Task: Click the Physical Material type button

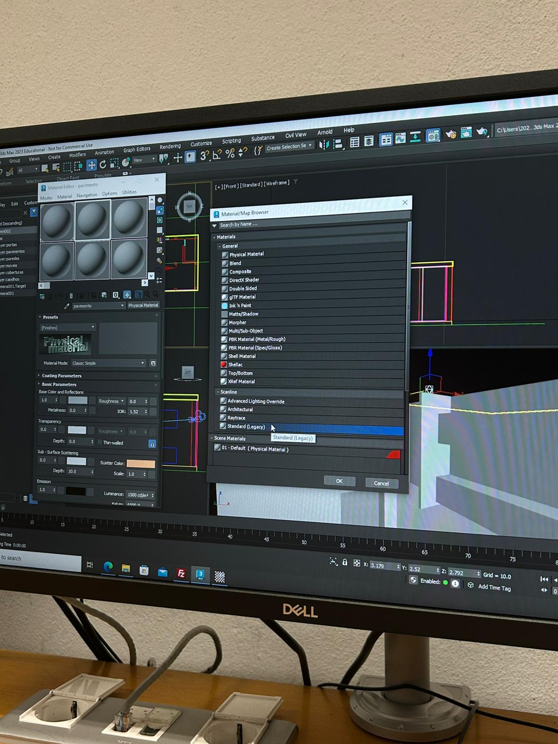Action: (143, 305)
